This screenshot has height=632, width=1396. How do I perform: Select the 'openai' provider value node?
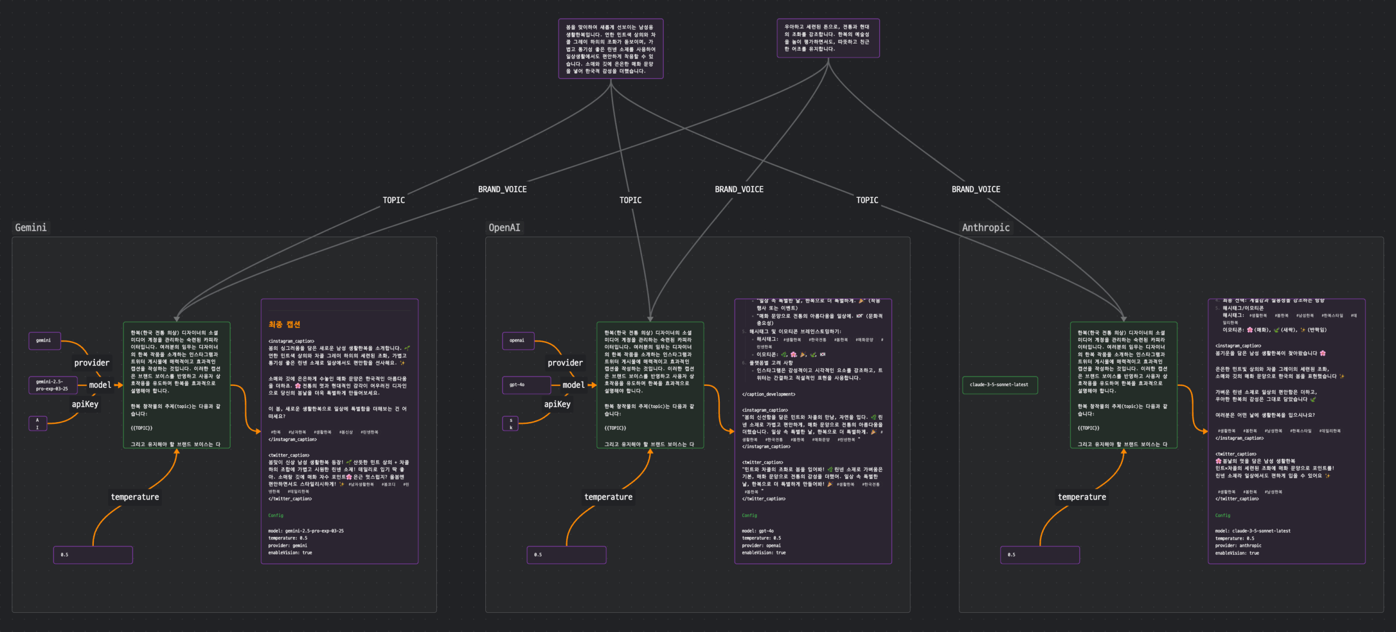518,341
